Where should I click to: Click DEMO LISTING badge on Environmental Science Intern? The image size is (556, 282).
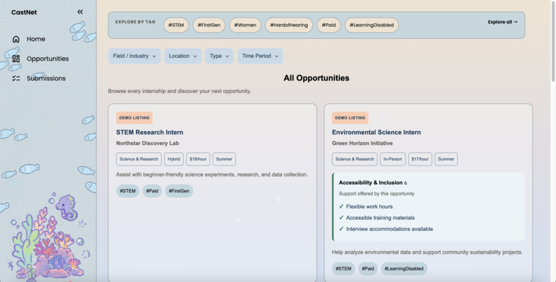[350, 118]
